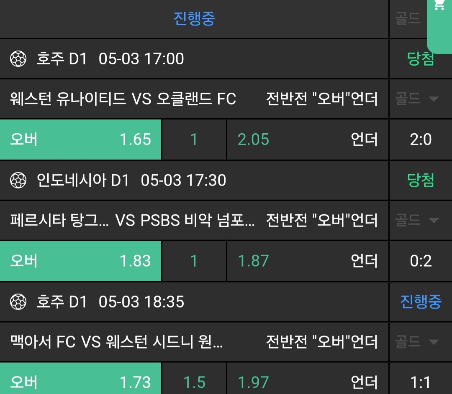Click 진행중 status for 호주 D1 18:35
Image resolution: width=452 pixels, height=394 pixels.
click(x=421, y=302)
